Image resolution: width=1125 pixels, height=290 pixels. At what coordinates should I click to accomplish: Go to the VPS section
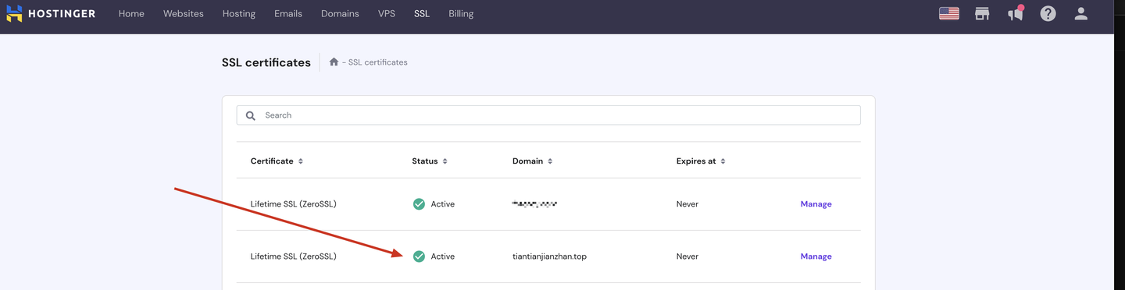pos(387,14)
